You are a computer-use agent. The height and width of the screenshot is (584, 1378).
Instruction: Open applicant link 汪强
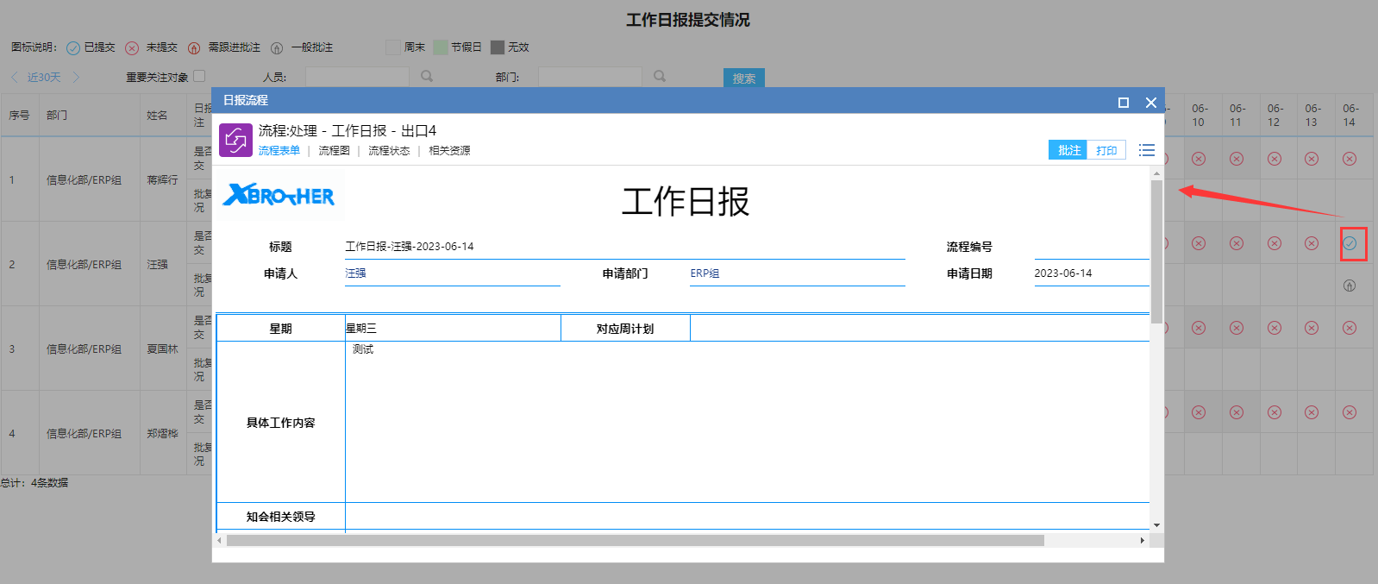tap(355, 273)
